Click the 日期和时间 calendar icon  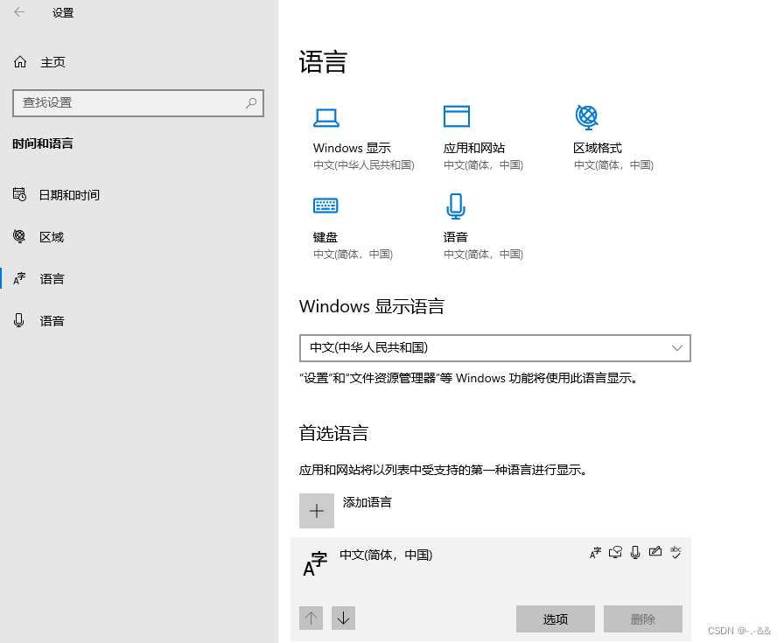(x=19, y=194)
